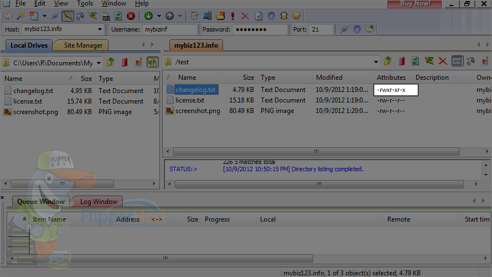
Task: Click the Edit file notepad icon
Action: 195,16
